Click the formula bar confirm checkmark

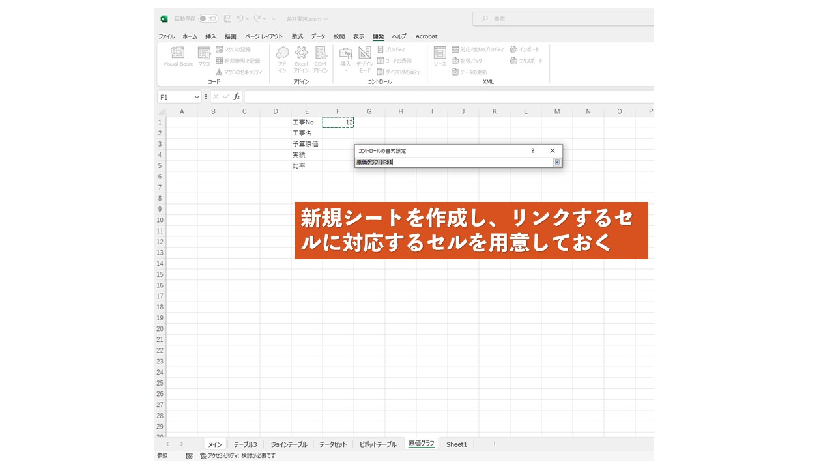(x=226, y=96)
